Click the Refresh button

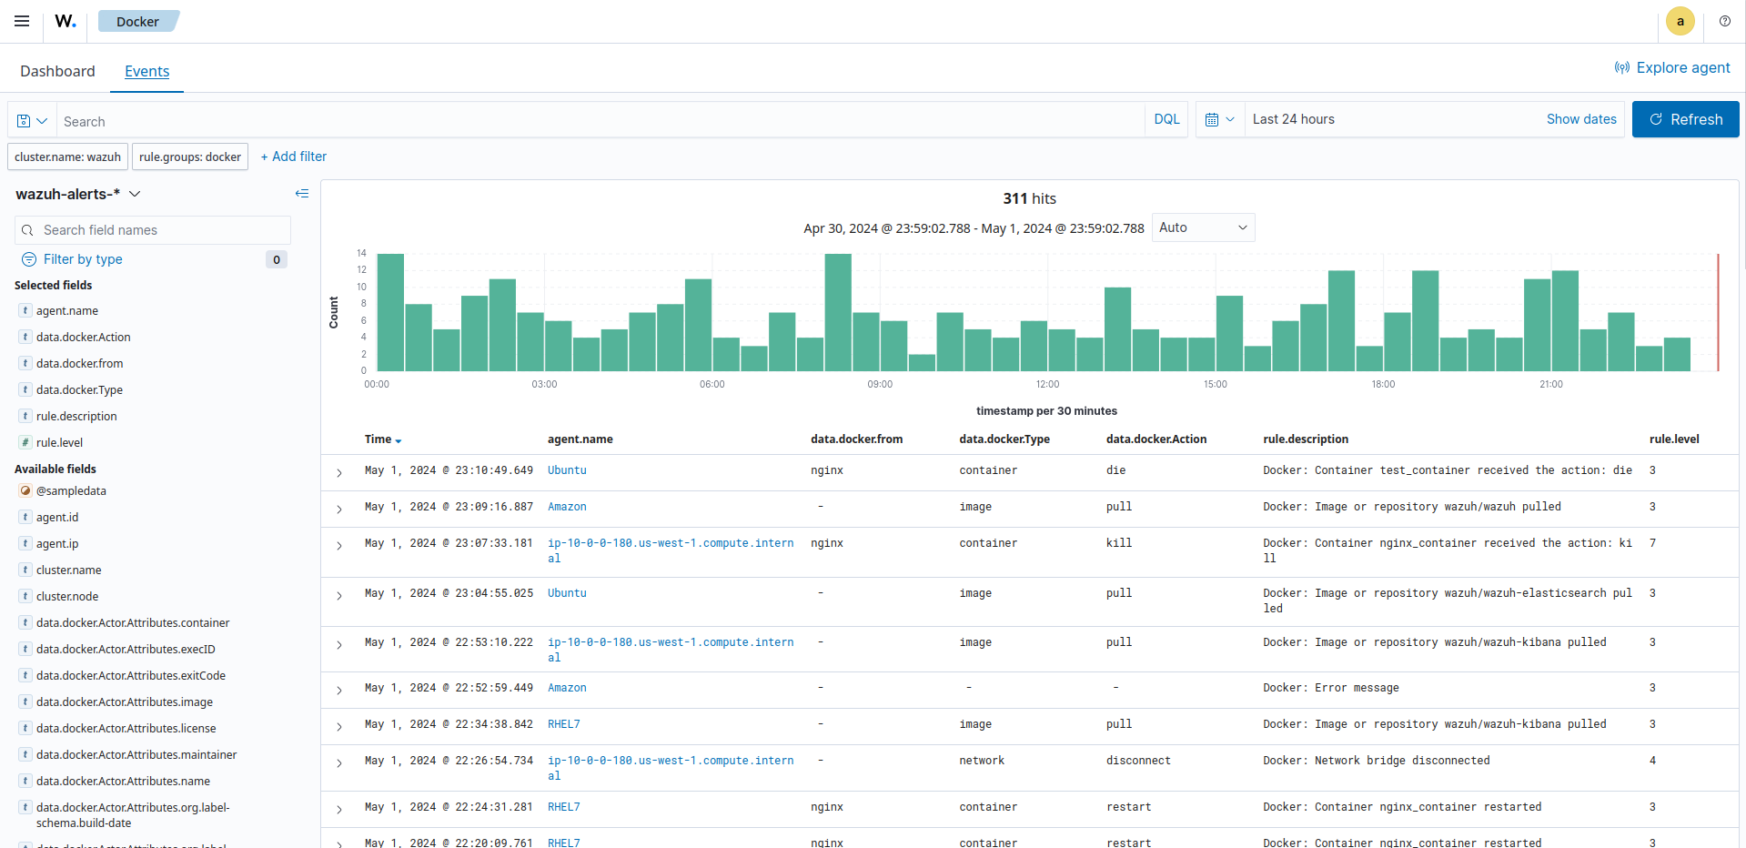coord(1685,119)
